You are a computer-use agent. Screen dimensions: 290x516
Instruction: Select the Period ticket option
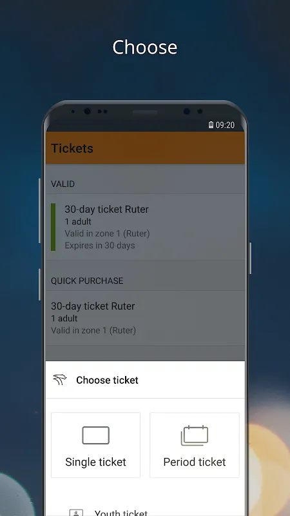[x=195, y=445]
